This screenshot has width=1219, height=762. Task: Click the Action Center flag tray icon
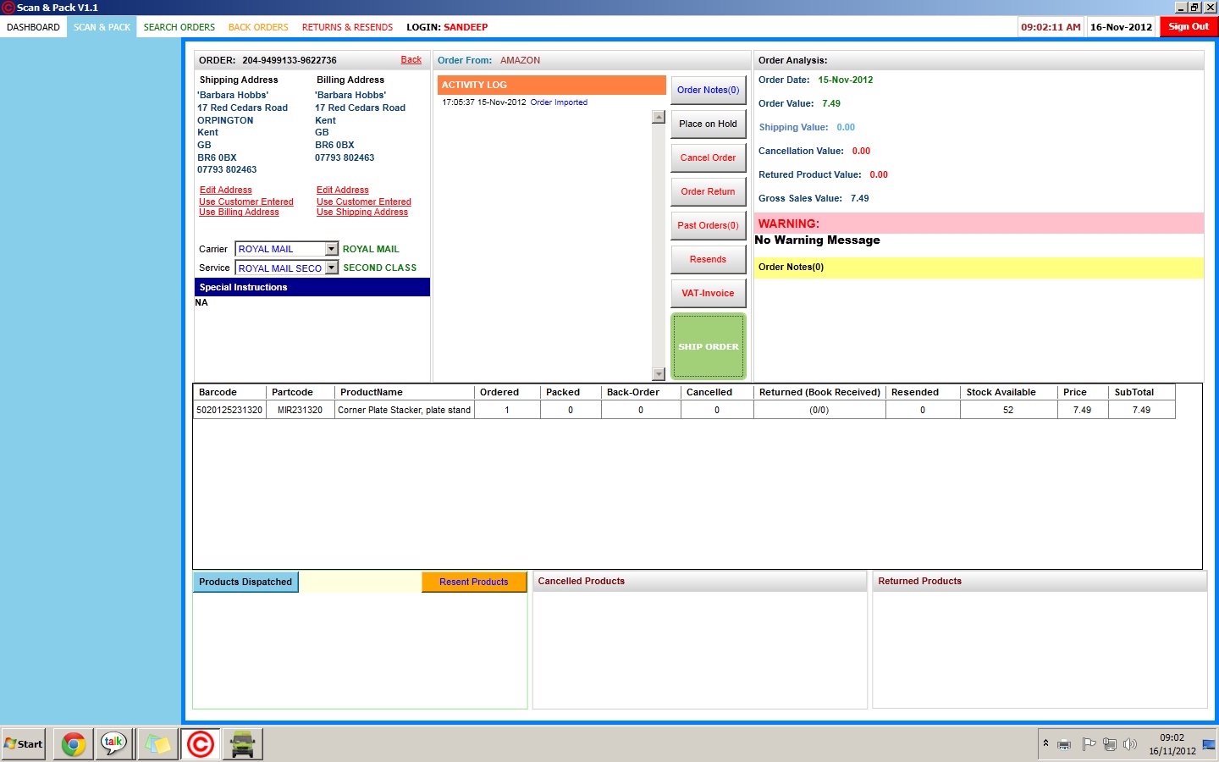point(1089,744)
